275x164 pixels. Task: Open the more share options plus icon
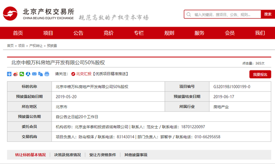(x=9, y=74)
